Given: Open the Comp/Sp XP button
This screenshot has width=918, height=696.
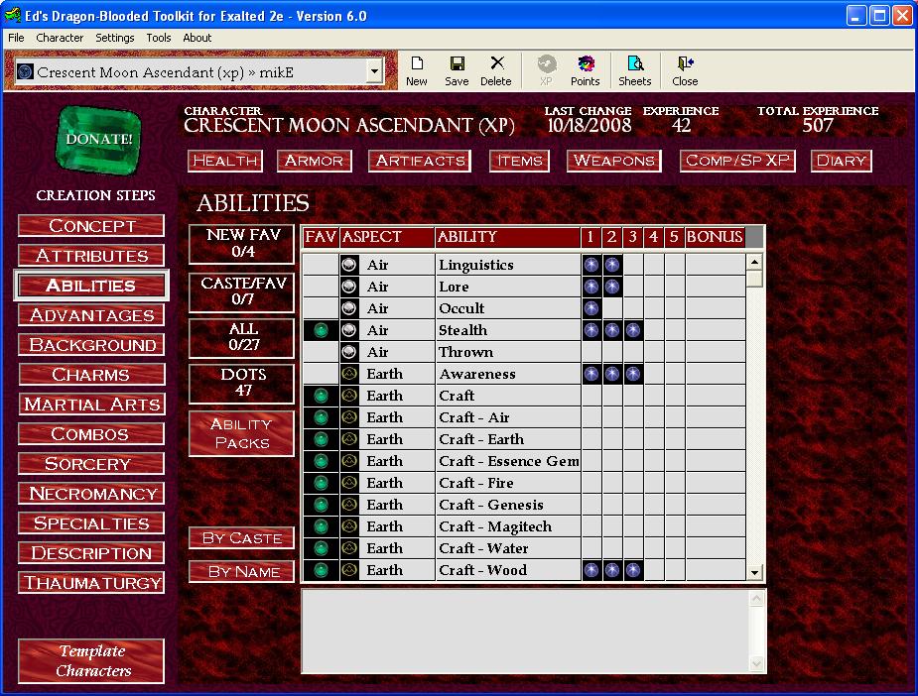Looking at the screenshot, I should [x=737, y=161].
